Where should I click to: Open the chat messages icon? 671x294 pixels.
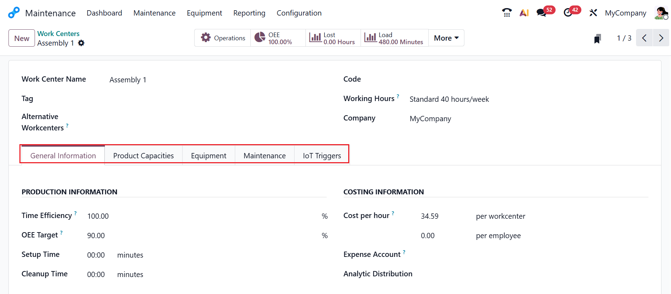point(541,13)
